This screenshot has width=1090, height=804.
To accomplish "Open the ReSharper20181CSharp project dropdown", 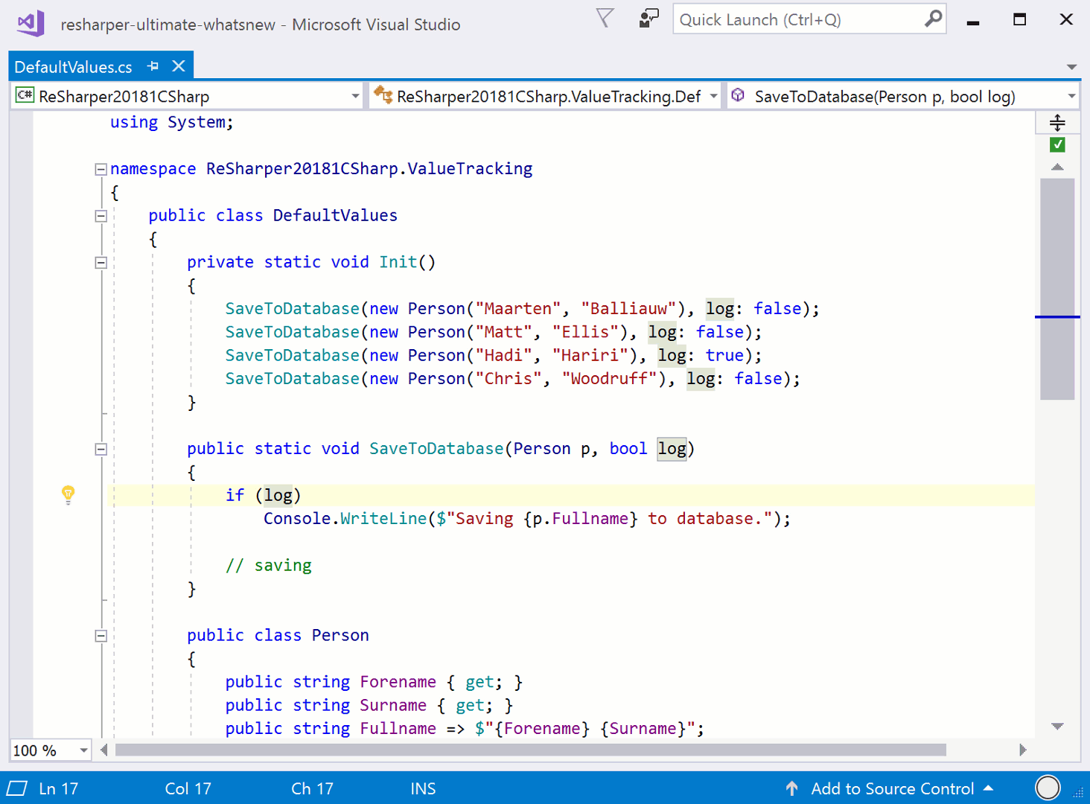I will [355, 95].
